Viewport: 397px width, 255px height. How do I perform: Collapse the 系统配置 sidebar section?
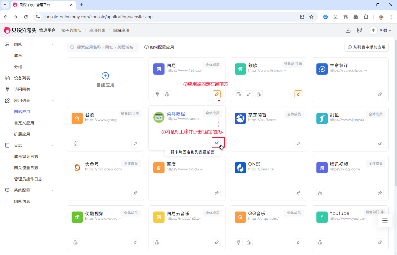click(53, 190)
